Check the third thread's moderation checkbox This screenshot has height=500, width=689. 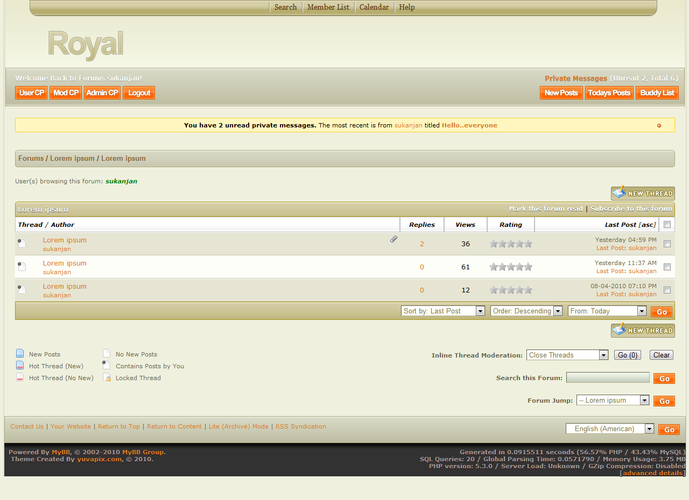(x=667, y=290)
